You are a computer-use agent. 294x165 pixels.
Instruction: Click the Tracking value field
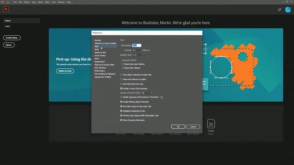click(137, 50)
